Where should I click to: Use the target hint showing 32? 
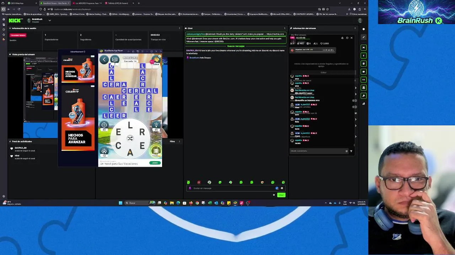[x=104, y=125]
